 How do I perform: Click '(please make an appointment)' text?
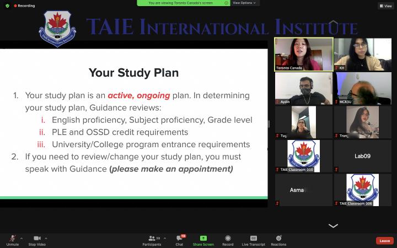[171, 169]
